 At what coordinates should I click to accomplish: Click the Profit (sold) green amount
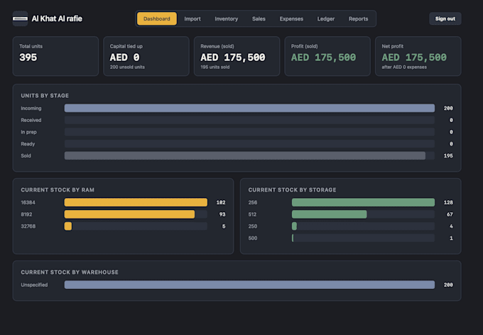(x=323, y=57)
